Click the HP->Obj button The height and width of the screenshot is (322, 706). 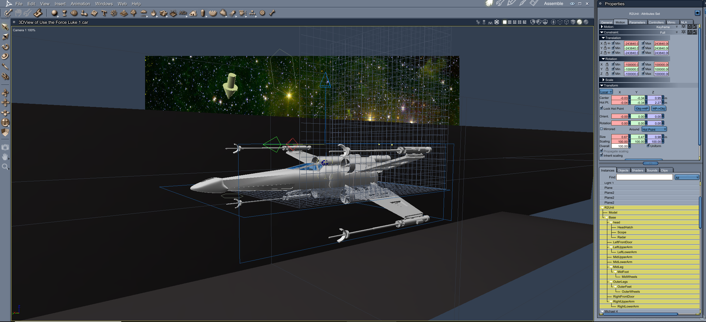pyautogui.click(x=659, y=108)
